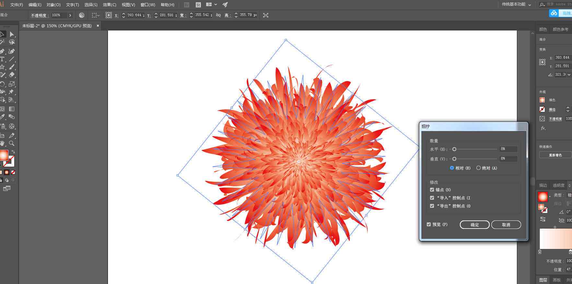Toggle the Out control points checkbox
The width and height of the screenshot is (572, 284).
(x=432, y=206)
